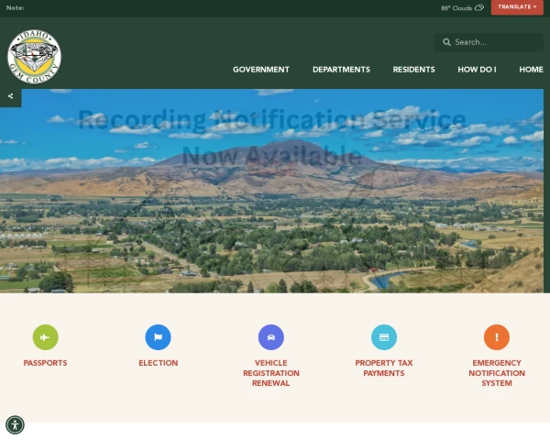Screen dimensions: 550x440
Task: Open the Government menu
Action: click(x=261, y=70)
